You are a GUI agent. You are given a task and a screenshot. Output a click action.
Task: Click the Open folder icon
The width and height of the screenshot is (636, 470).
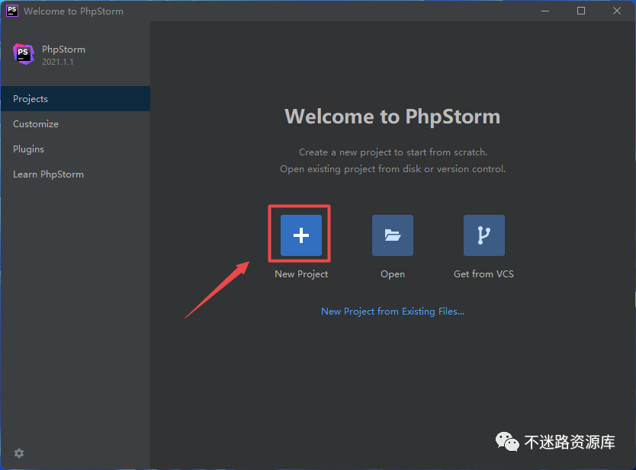pyautogui.click(x=393, y=235)
